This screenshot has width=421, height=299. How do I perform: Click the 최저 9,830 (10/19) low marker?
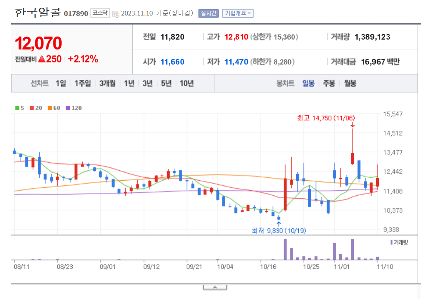pos(279,231)
